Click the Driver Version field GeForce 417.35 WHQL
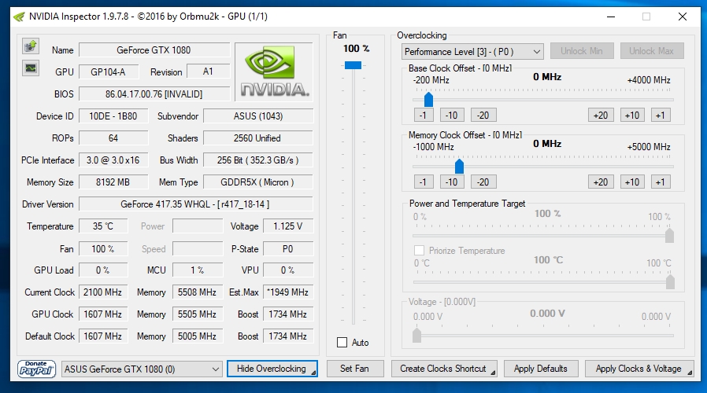This screenshot has width=707, height=393. [196, 204]
